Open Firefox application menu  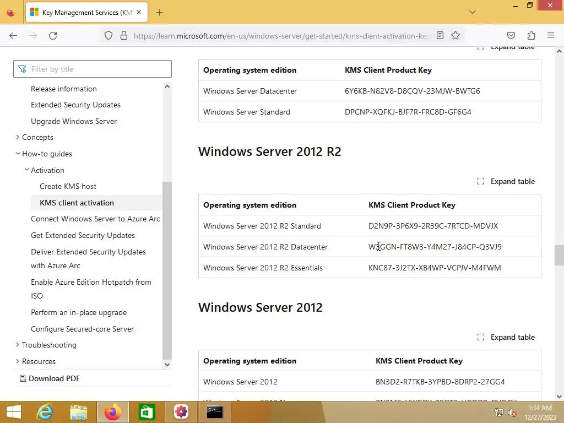pyautogui.click(x=550, y=35)
